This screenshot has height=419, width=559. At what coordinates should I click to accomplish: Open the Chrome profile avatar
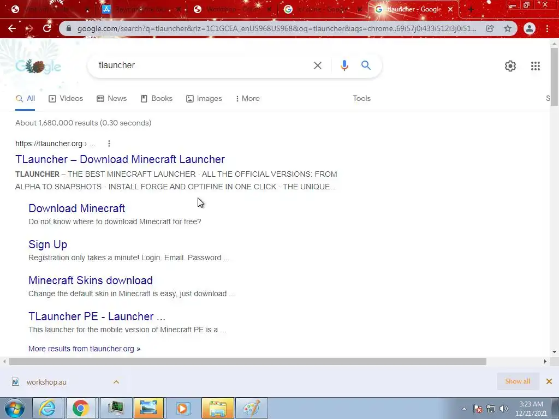[530, 28]
